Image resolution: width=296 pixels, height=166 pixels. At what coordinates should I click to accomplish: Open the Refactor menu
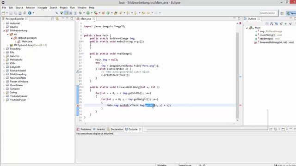click(30, 8)
